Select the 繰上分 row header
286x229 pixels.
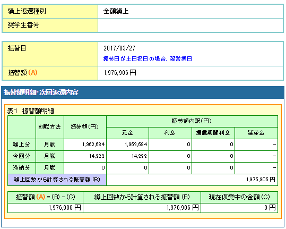click(22, 145)
